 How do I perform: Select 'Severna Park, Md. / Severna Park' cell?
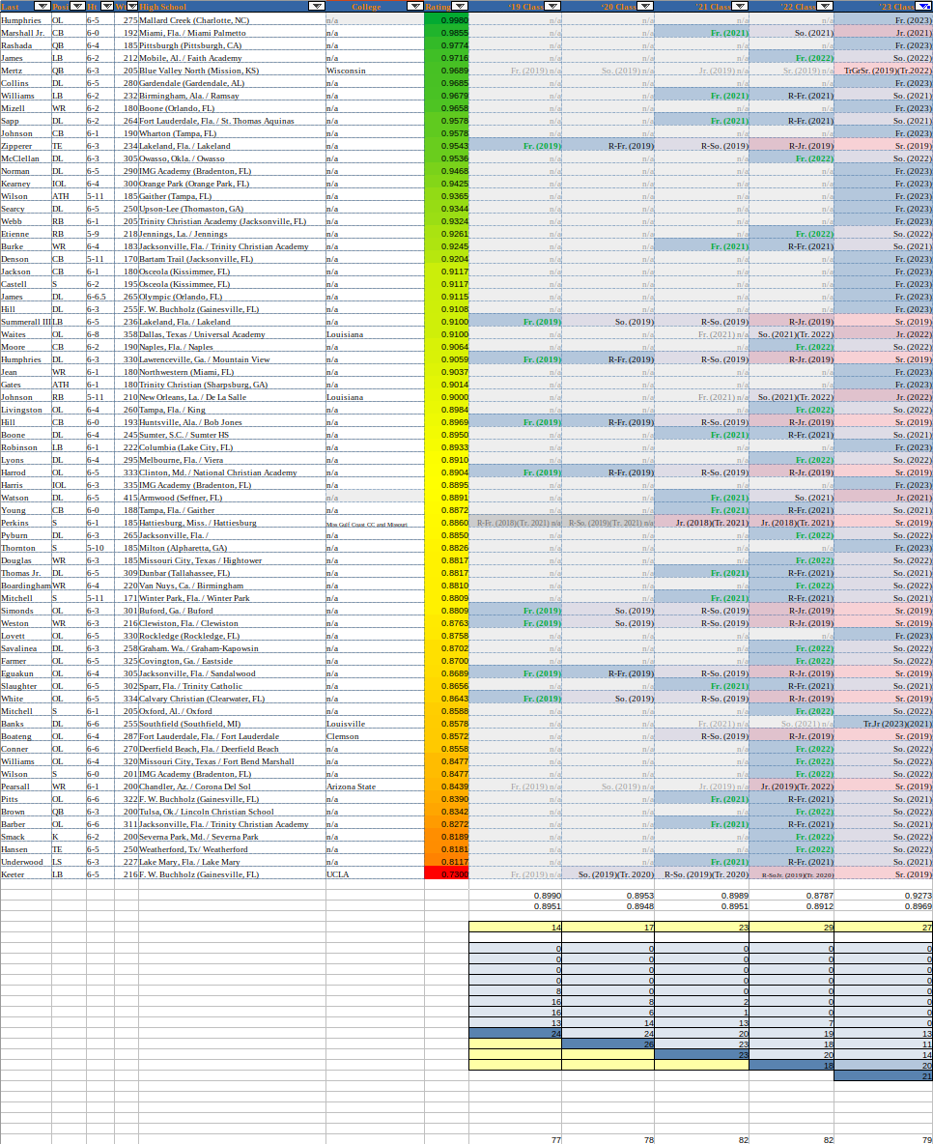[x=232, y=837]
